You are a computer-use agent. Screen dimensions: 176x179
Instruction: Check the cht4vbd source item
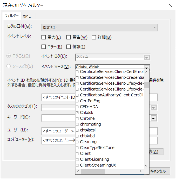[77, 136]
